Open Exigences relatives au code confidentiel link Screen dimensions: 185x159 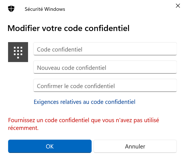pos(84,102)
